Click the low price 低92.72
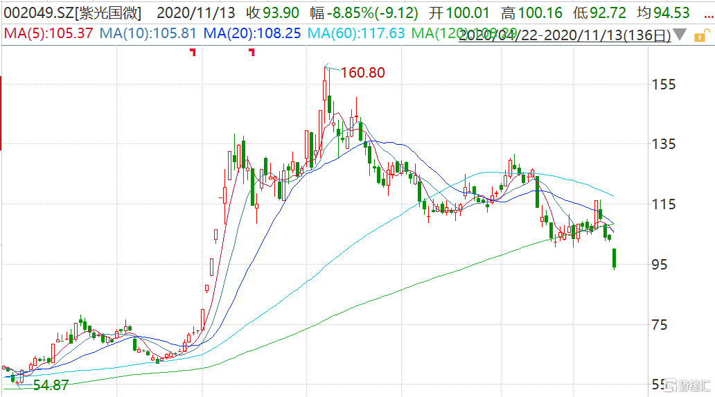This screenshot has width=715, height=397. click(x=599, y=12)
